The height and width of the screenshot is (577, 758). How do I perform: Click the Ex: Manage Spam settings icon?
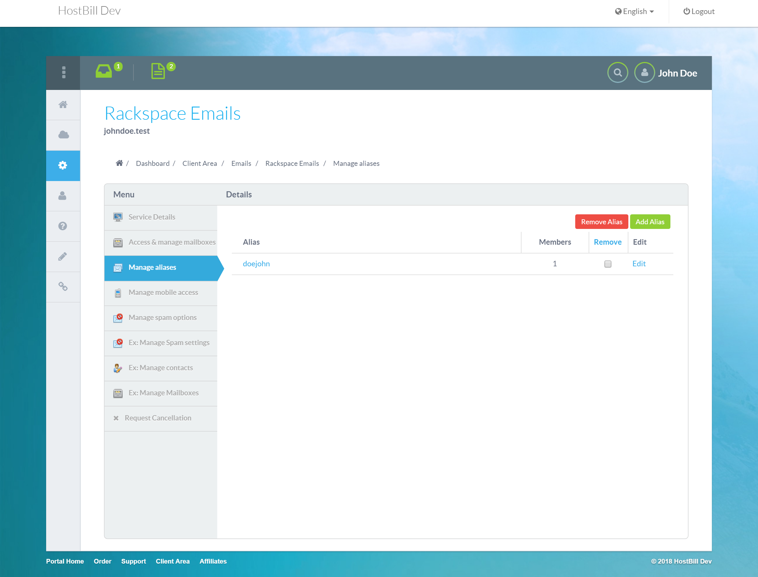118,343
